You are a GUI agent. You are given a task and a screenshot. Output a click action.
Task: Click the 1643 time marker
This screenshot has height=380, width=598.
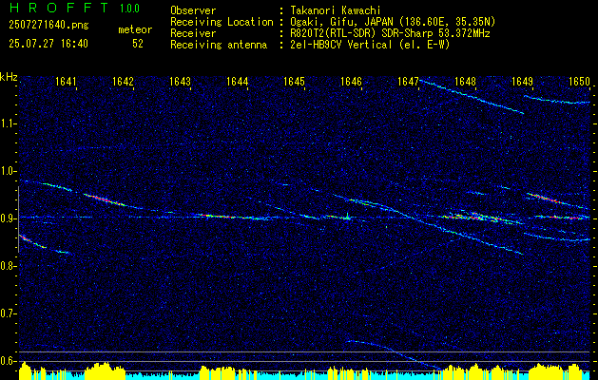tap(180, 81)
